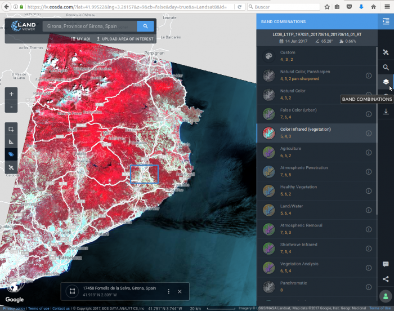Select the measure distance tool

(11, 141)
